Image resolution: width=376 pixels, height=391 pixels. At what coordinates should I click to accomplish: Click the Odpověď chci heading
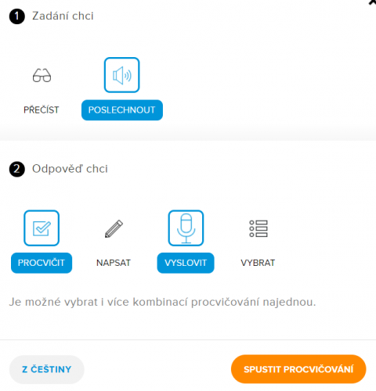click(x=70, y=169)
